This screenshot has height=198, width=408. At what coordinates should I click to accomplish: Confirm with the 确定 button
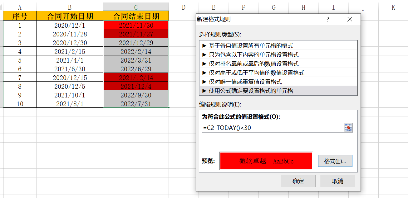point(298,181)
